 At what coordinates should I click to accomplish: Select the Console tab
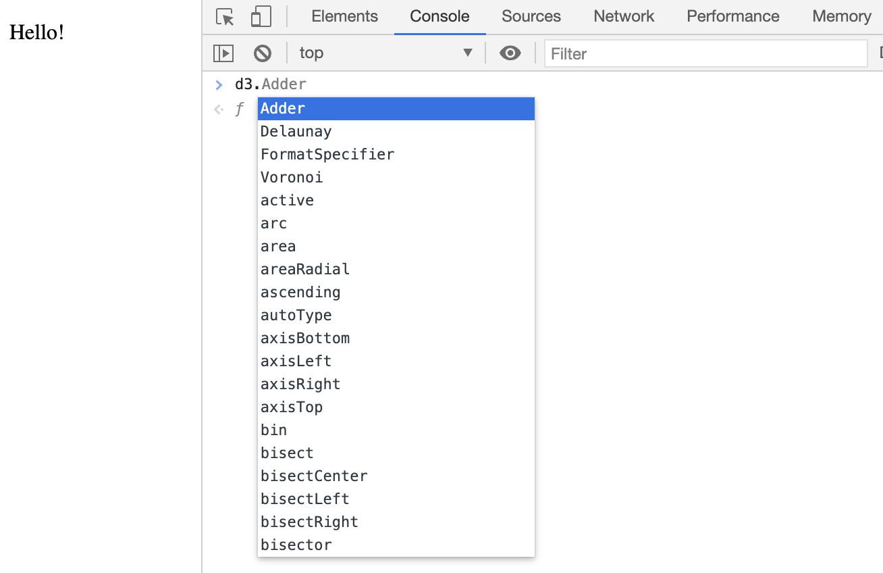[439, 16]
